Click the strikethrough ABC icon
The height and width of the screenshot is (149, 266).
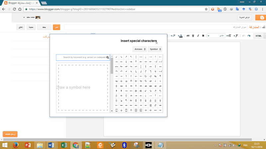tap(188, 36)
